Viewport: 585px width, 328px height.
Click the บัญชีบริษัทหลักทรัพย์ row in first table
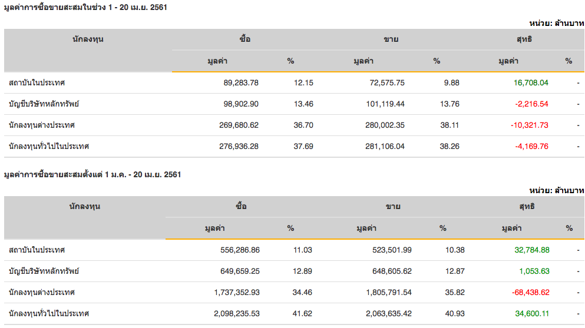point(44,104)
